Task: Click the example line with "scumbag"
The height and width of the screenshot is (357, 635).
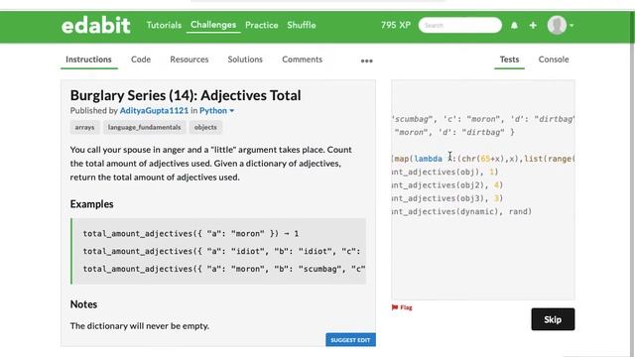Action: (x=224, y=269)
